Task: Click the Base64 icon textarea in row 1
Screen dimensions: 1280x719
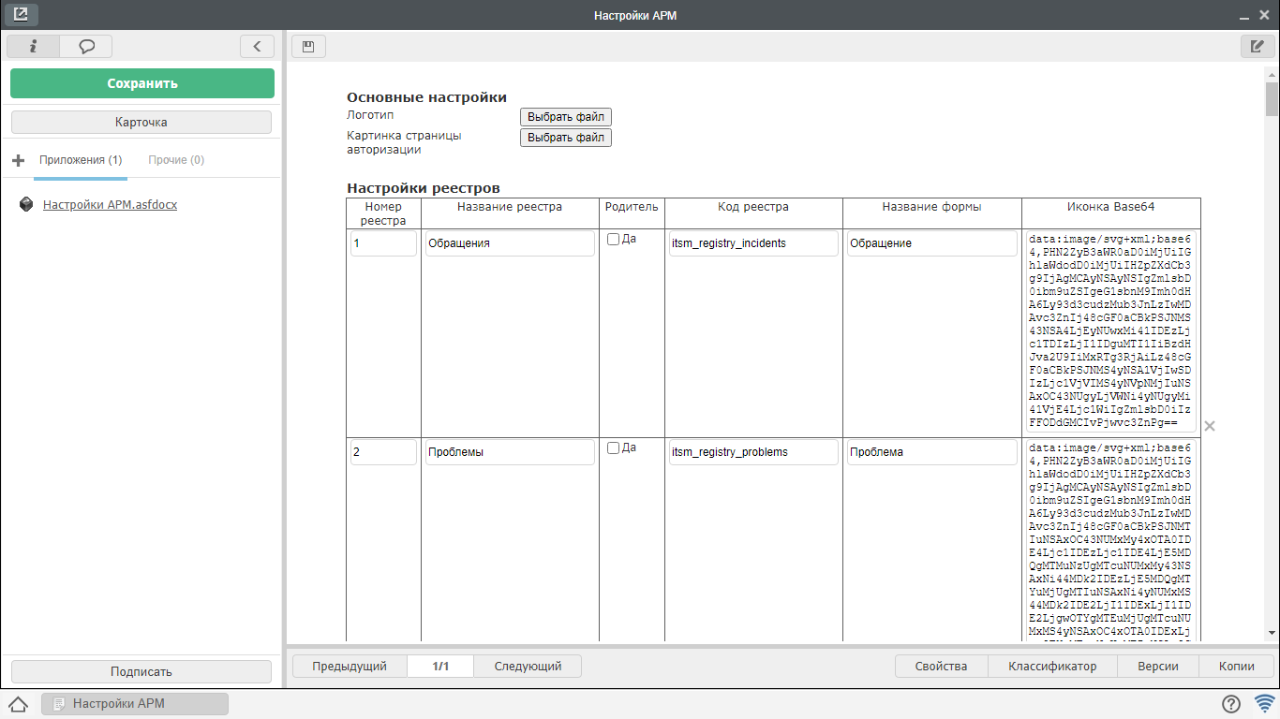Action: pyautogui.click(x=1110, y=331)
